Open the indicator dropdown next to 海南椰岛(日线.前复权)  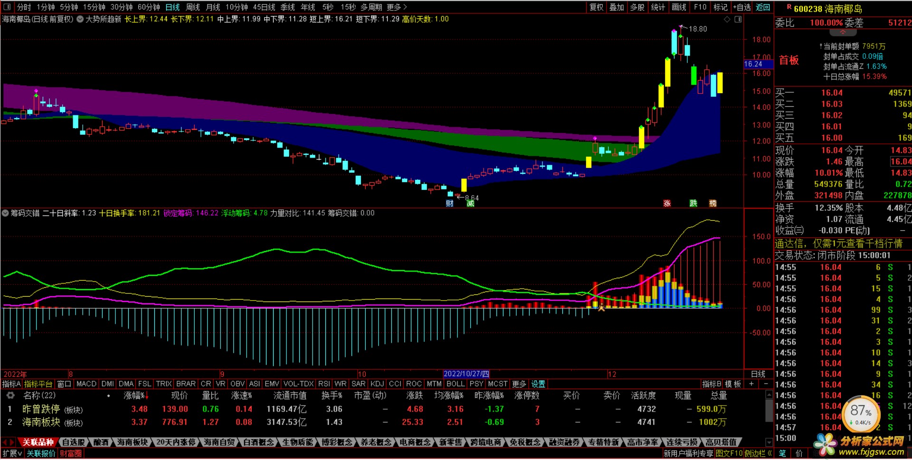[x=80, y=19]
